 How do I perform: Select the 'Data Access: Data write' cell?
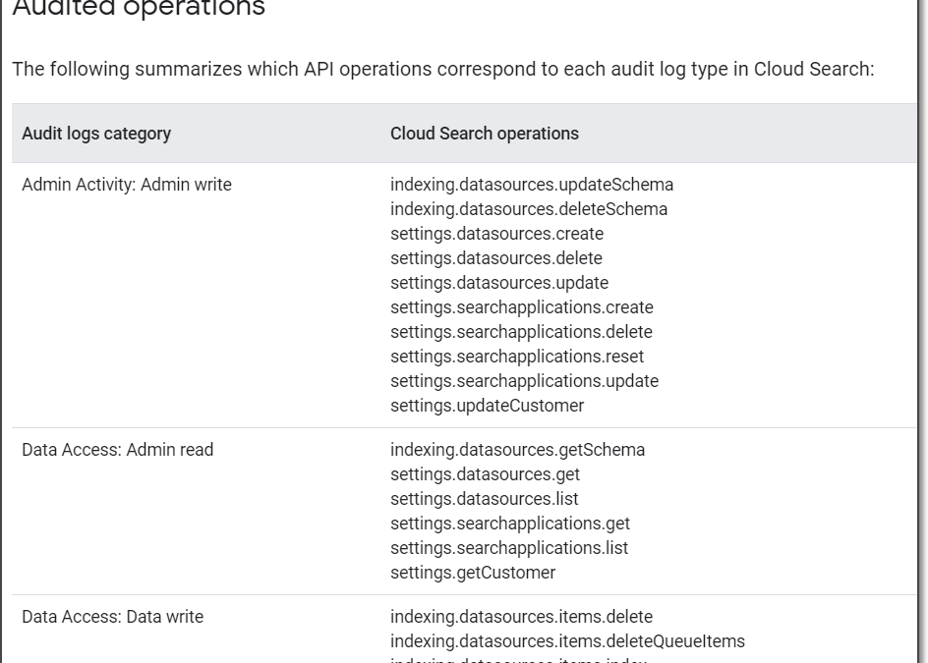pyautogui.click(x=112, y=616)
